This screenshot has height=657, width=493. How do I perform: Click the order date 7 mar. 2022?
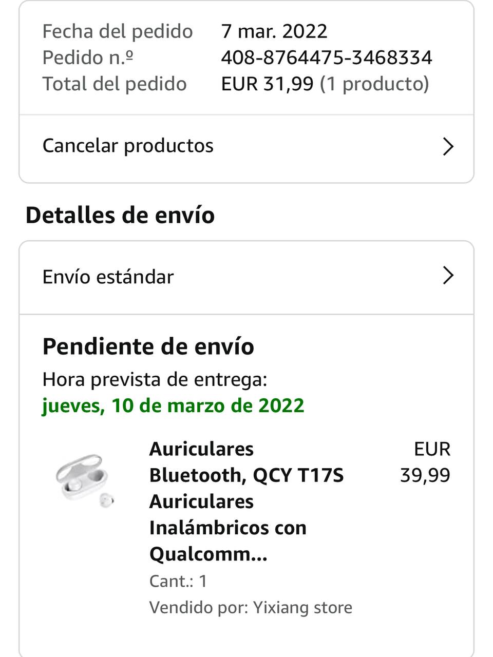point(274,31)
